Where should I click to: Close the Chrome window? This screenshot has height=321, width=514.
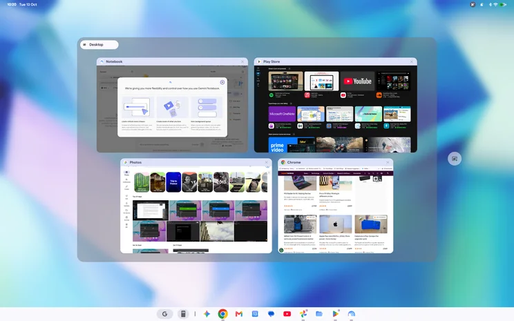[x=388, y=162]
